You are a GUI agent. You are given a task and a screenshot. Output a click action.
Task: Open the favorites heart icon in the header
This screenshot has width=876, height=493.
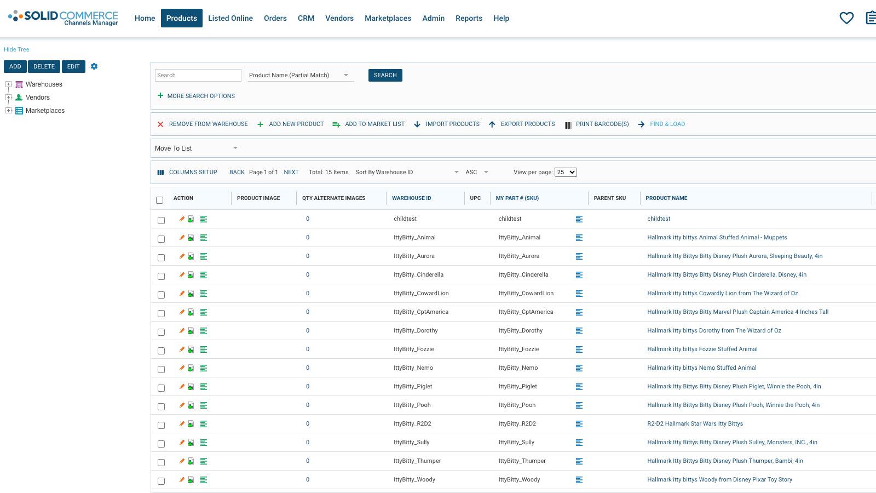[x=846, y=18]
